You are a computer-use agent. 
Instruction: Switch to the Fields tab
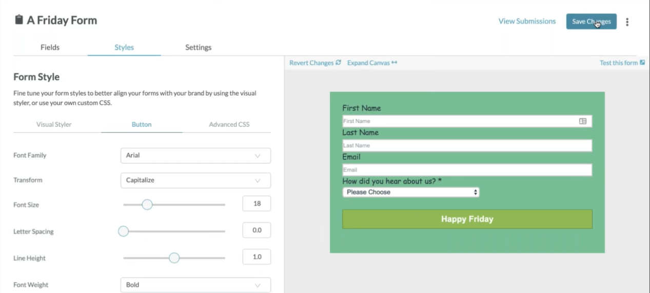point(50,47)
